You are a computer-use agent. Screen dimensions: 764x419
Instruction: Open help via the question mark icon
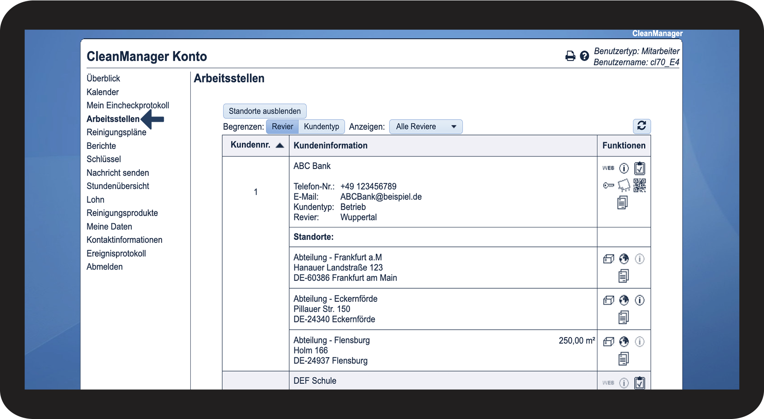coord(584,56)
